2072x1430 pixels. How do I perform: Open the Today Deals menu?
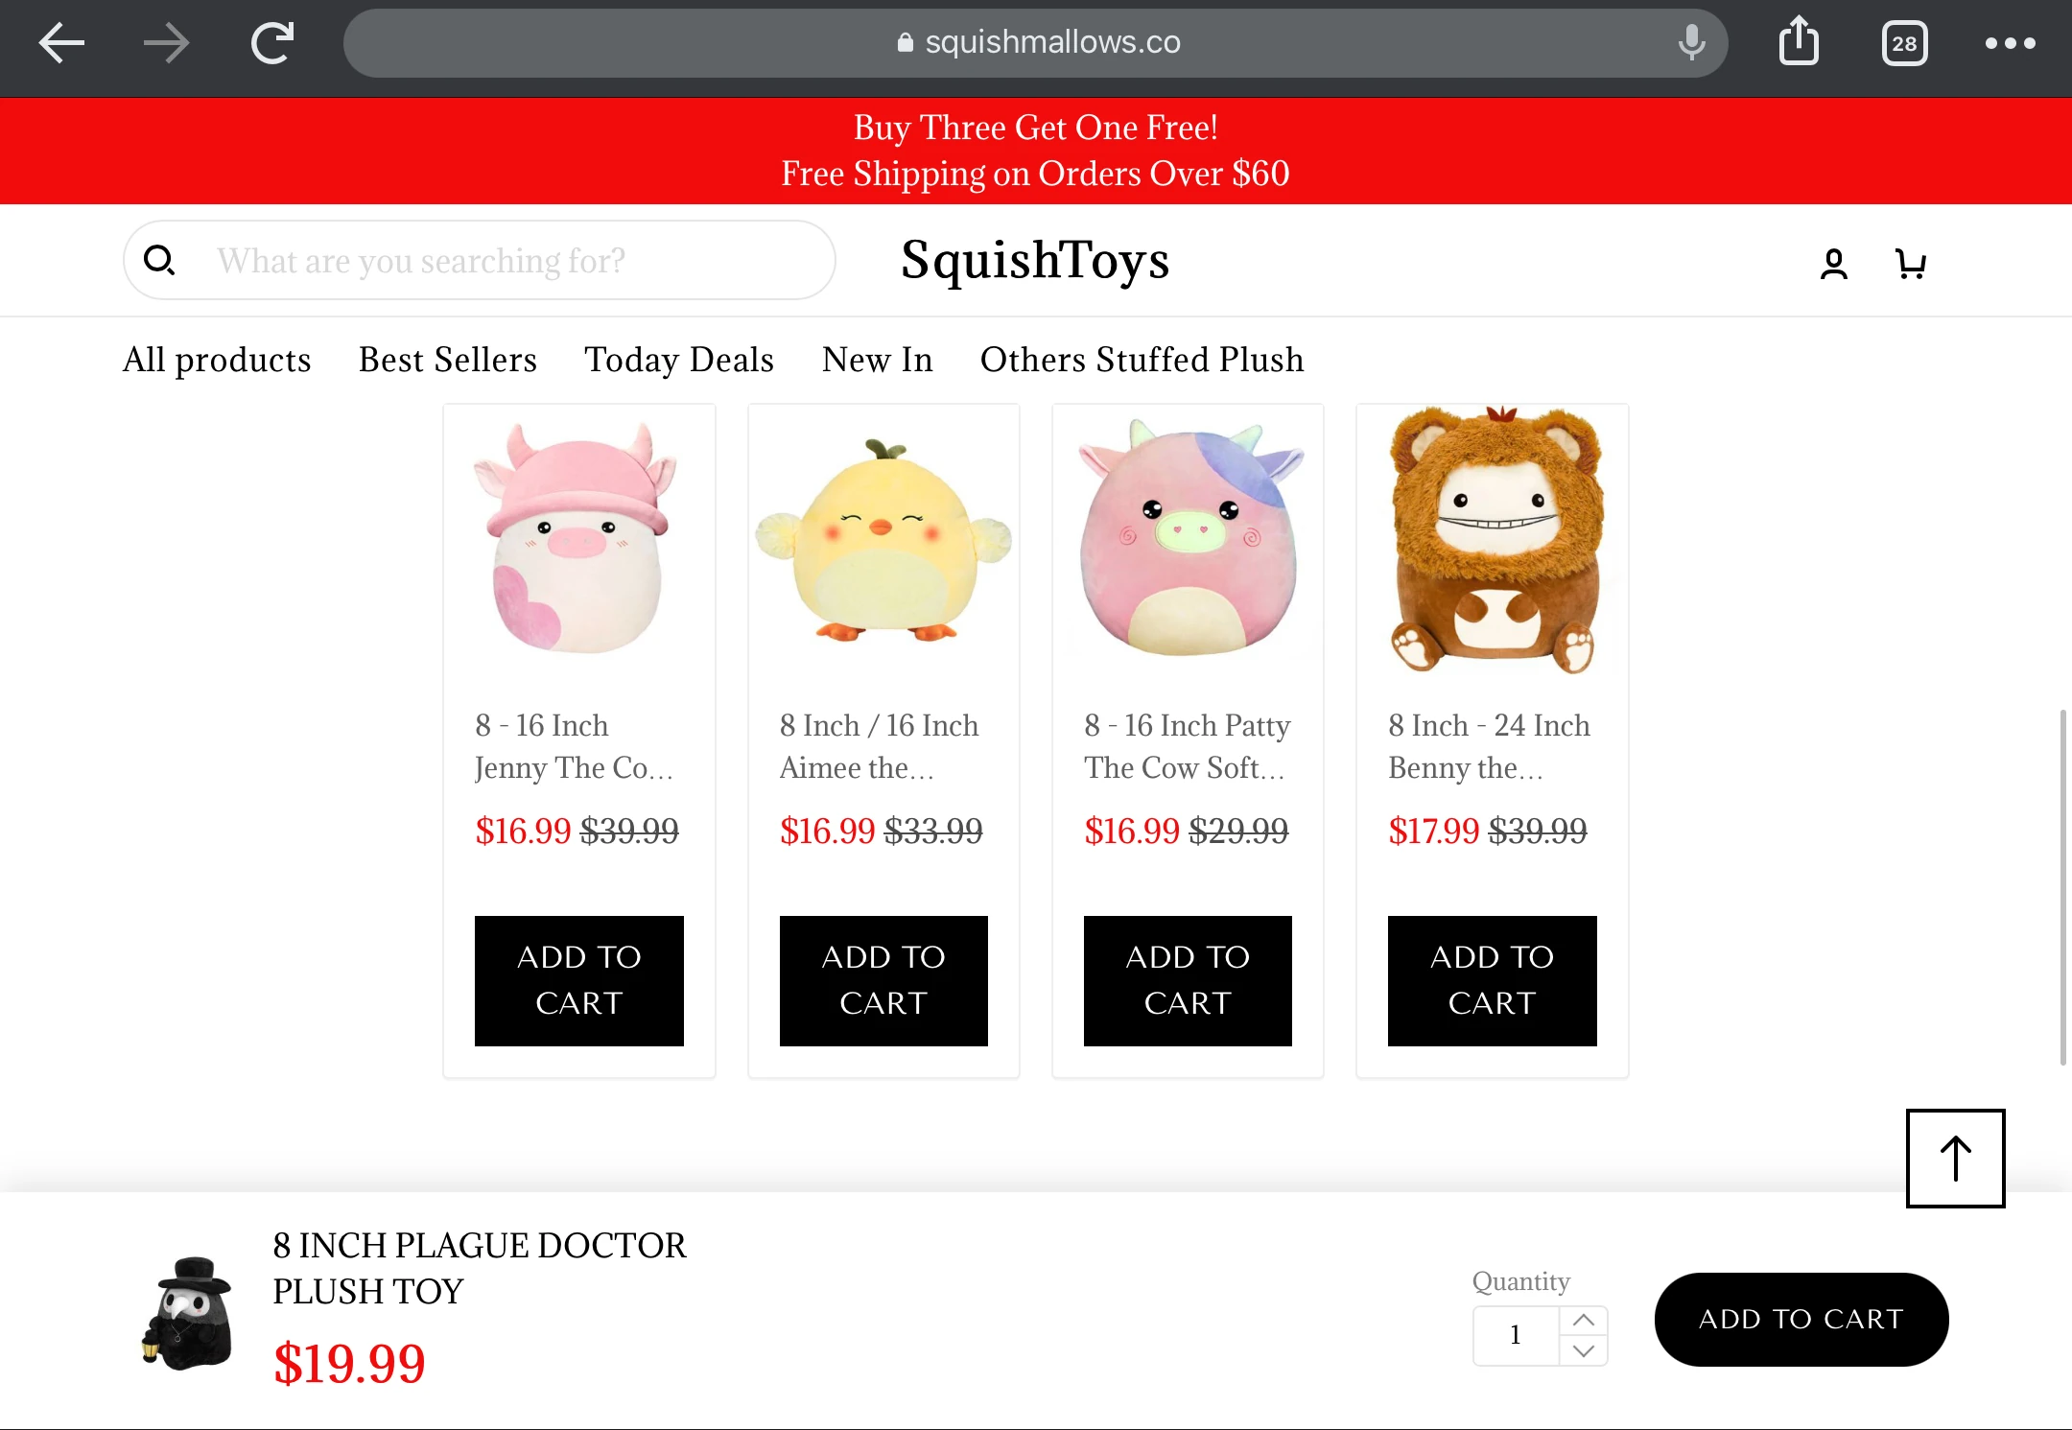[679, 360]
